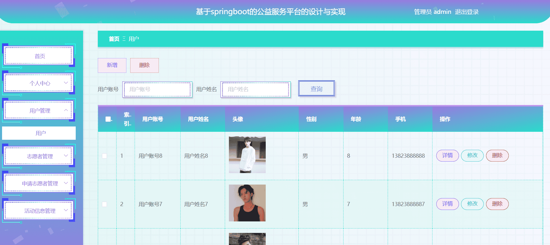Image resolution: width=550 pixels, height=245 pixels.
Task: Open the avatar image of 用户姓名8
Action: click(247, 155)
